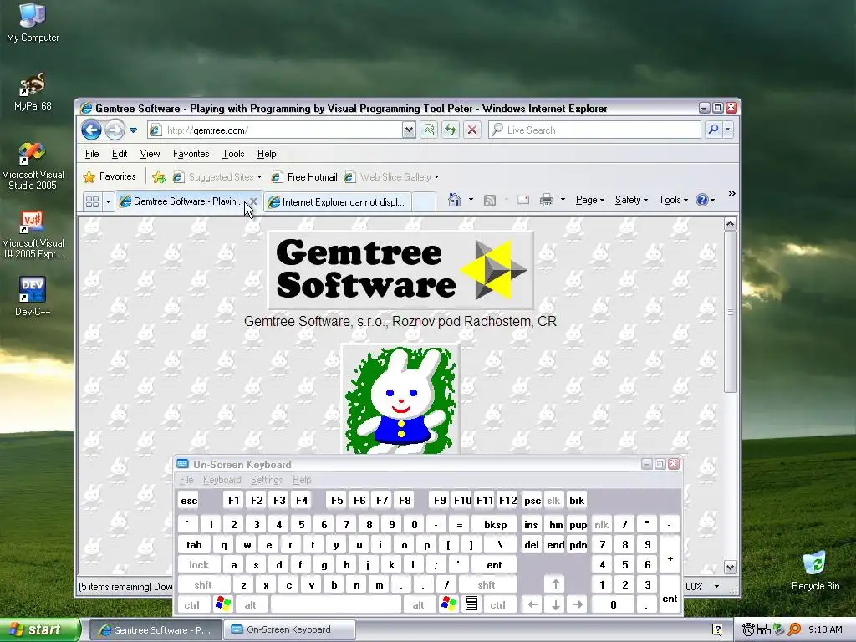Screen dimensions: 856x642
Task: Expand the Quick Tabs list arrow
Action: point(108,202)
